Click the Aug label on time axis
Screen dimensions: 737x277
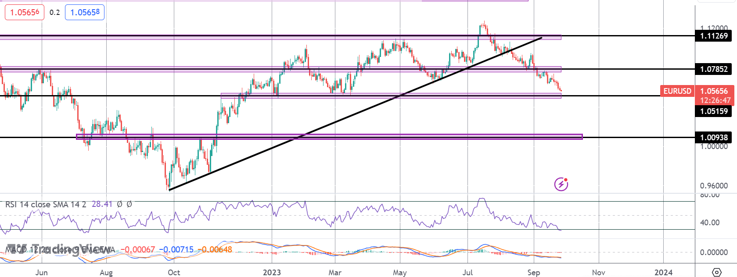tap(106, 272)
